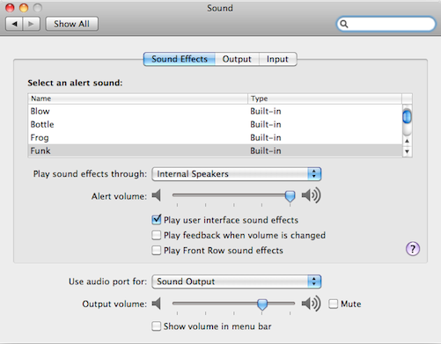The height and width of the screenshot is (344, 441).
Task: Click the loud output volume speaker icon
Action: [311, 304]
